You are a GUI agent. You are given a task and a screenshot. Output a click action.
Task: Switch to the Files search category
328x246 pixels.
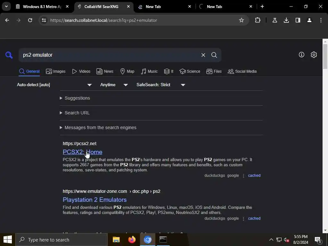[x=214, y=71]
